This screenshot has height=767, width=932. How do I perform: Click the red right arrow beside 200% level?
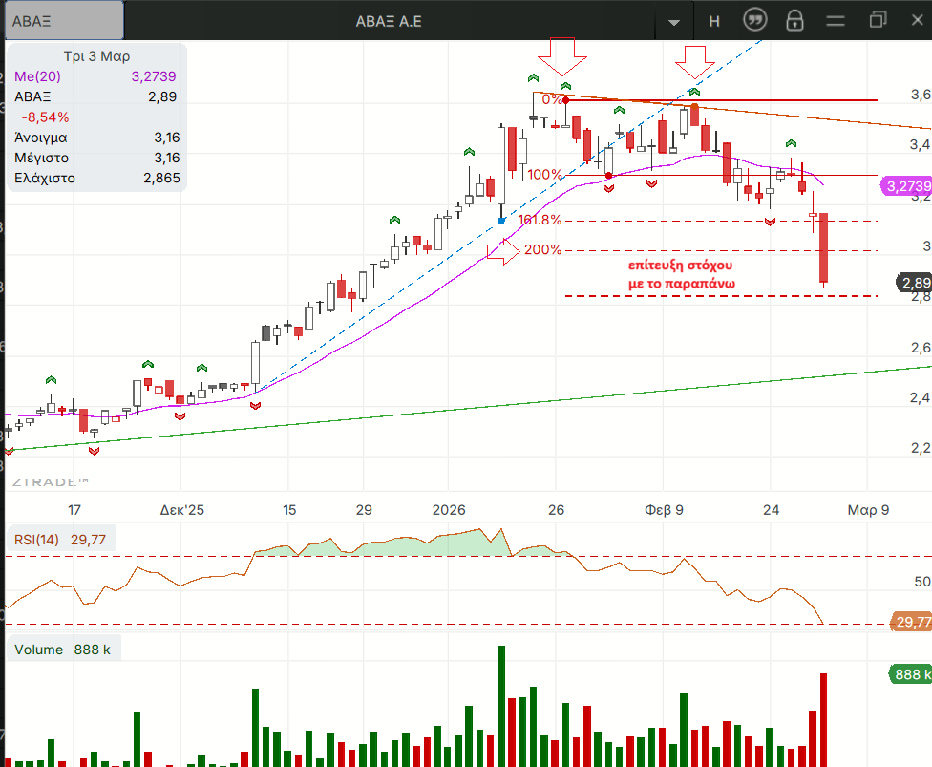point(503,251)
